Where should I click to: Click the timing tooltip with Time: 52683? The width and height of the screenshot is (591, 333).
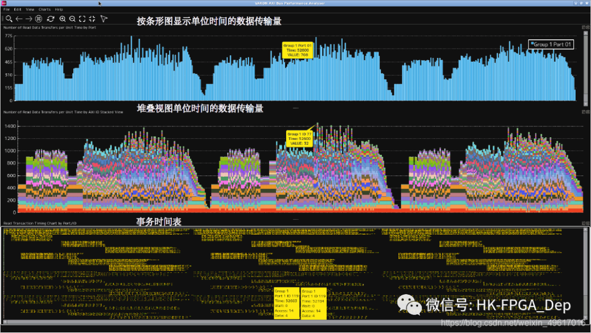tap(286, 303)
